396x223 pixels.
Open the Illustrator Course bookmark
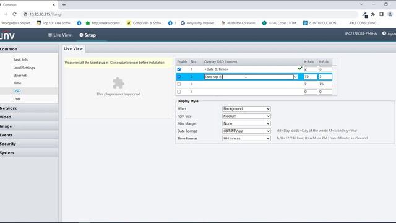pos(239,23)
